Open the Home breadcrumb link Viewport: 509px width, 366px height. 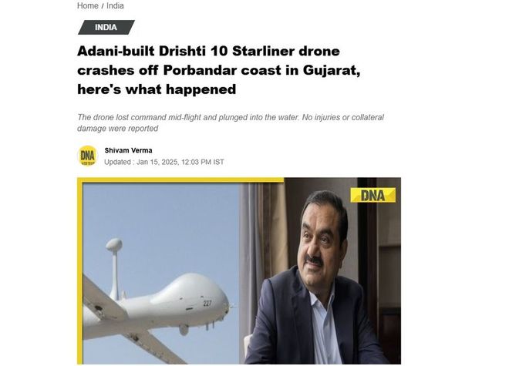(88, 6)
